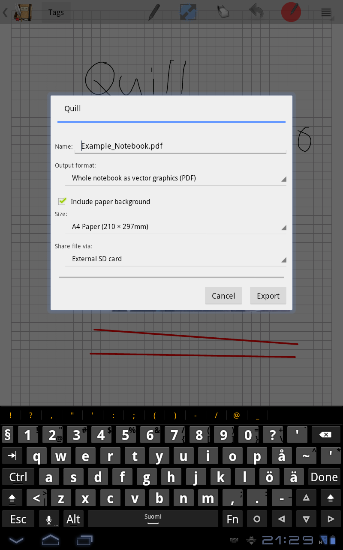Open the overflow menu icon
The width and height of the screenshot is (343, 550).
(326, 12)
